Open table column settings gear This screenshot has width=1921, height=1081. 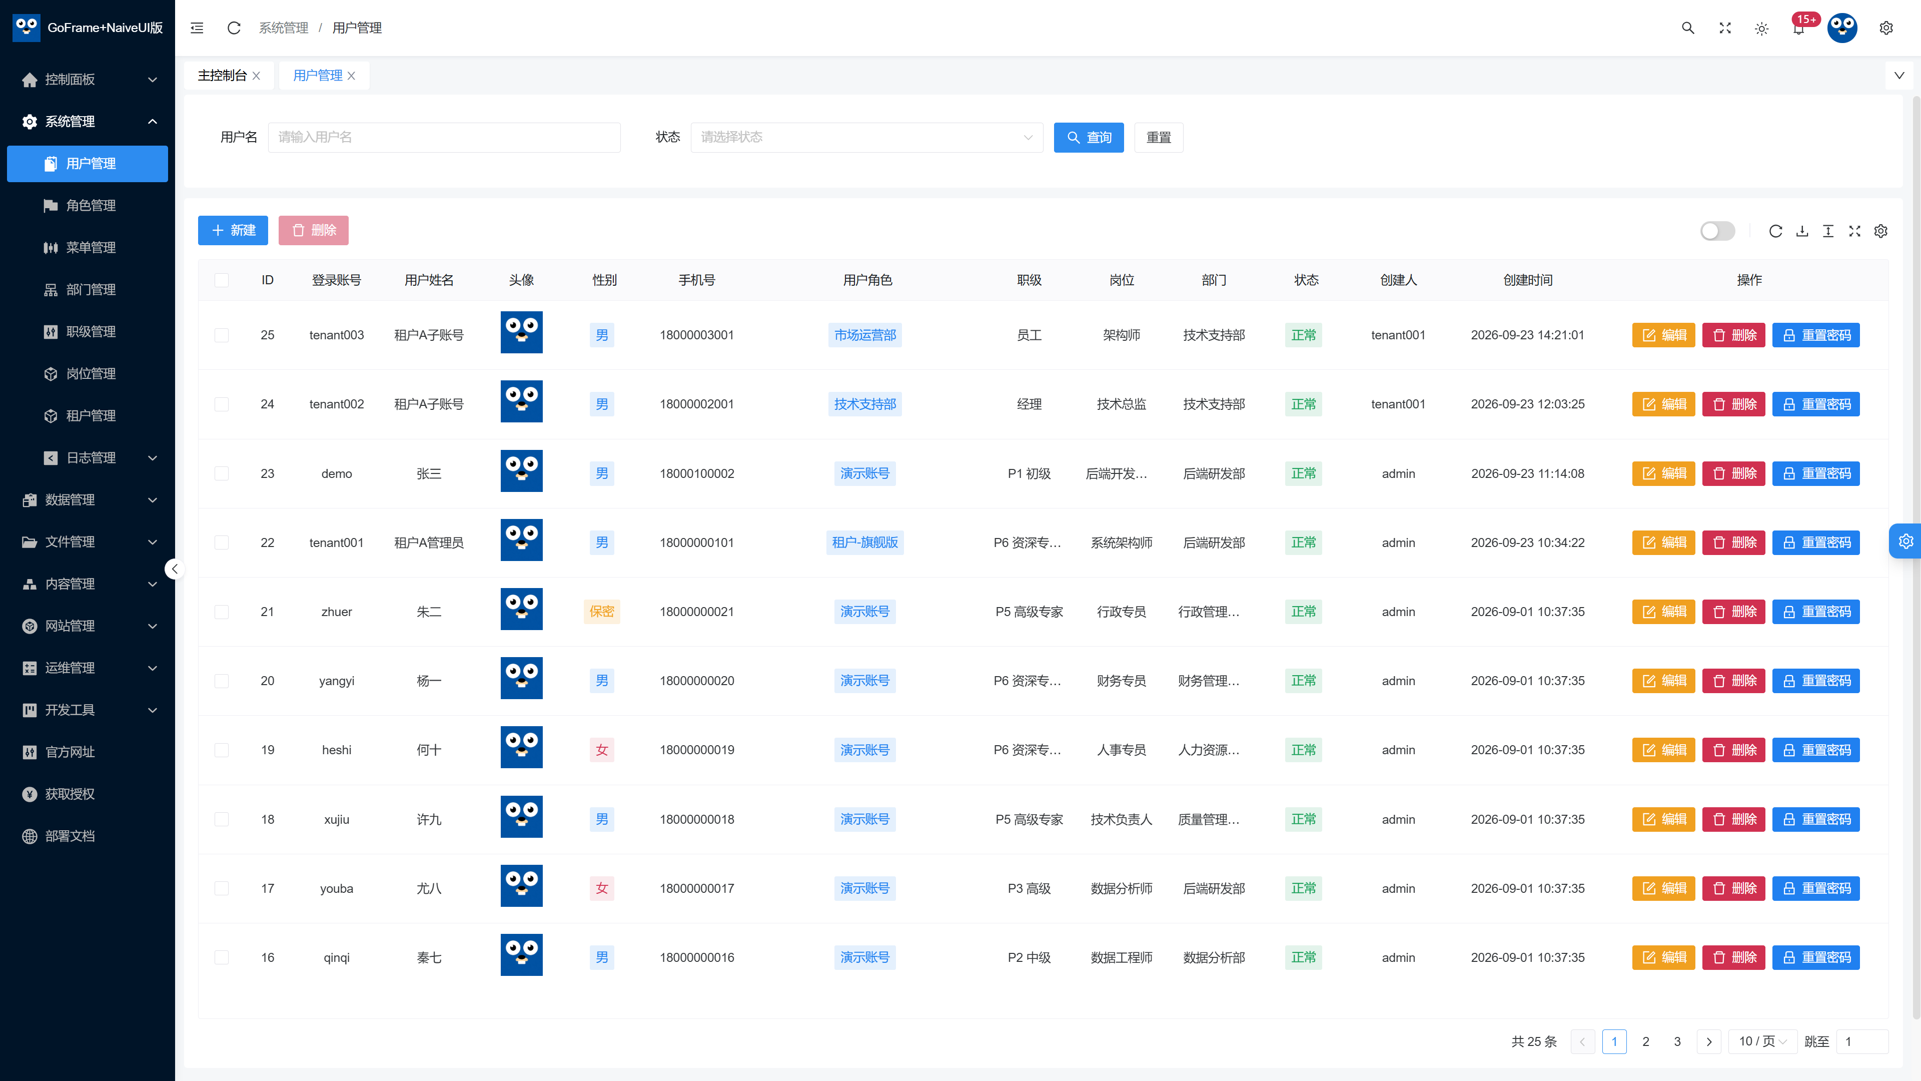1881,231
